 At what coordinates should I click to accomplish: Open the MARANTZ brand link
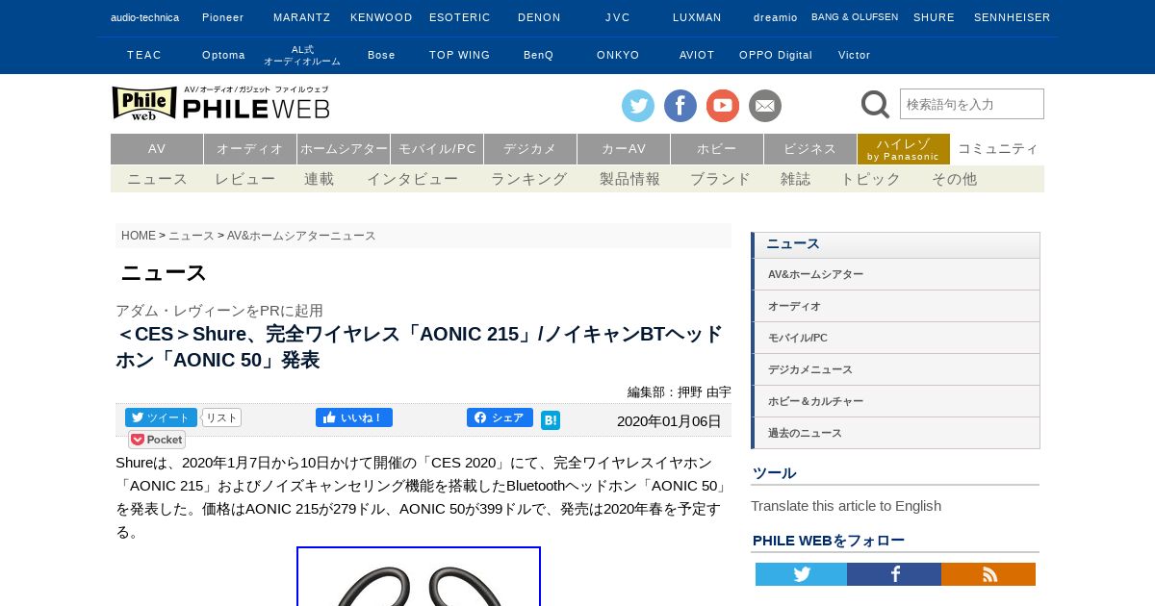pos(301,17)
